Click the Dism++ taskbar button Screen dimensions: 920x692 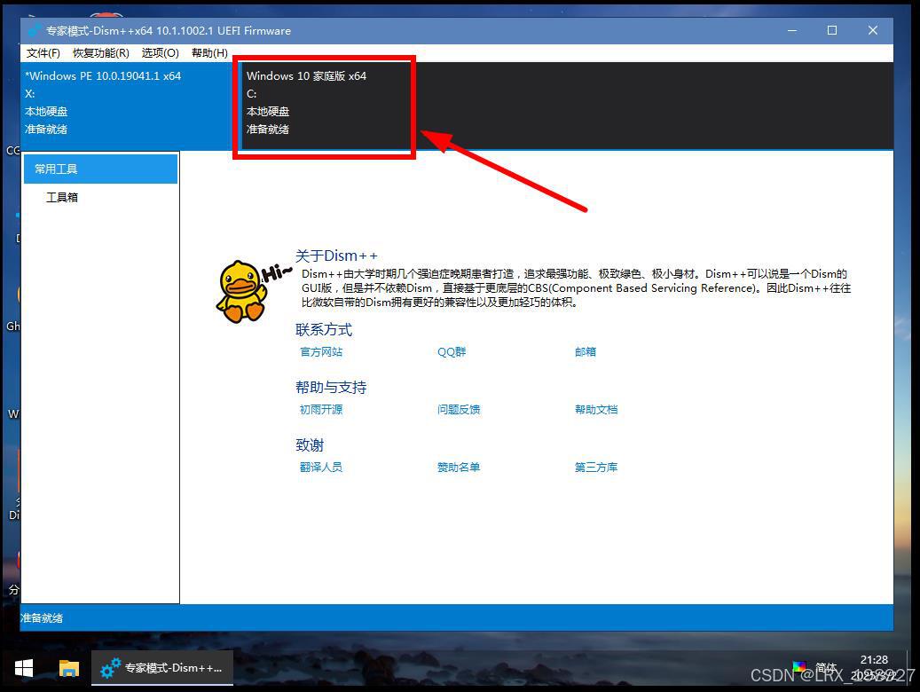tap(162, 668)
